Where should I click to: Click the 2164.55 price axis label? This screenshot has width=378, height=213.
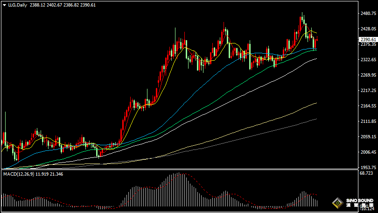(x=368, y=106)
